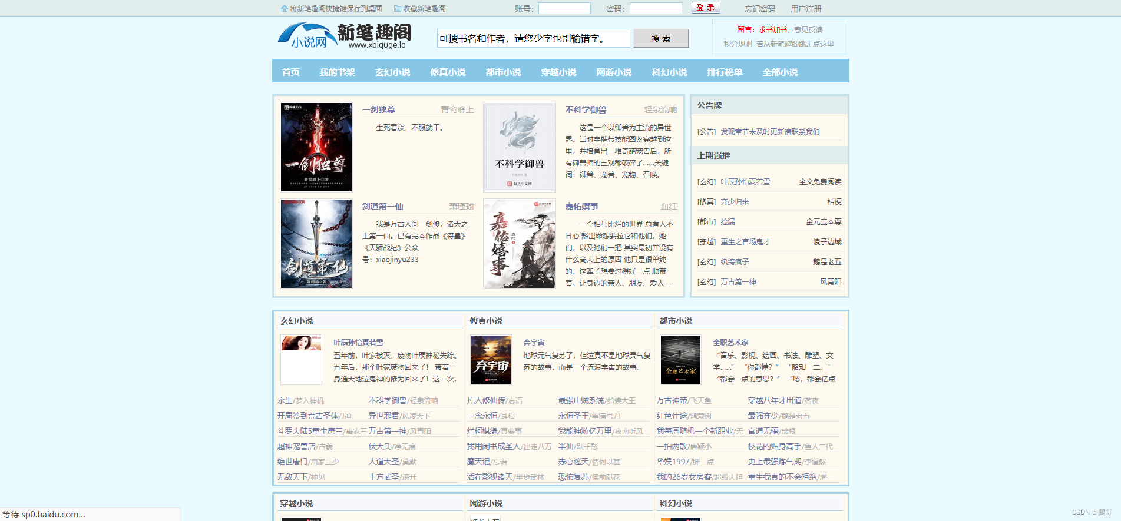The width and height of the screenshot is (1121, 521).
Task: Open 开局签到荒古圣体 in the list
Action: [308, 416]
